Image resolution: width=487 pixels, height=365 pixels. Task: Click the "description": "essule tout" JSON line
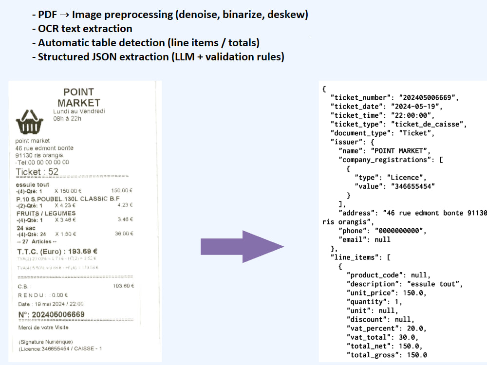[405, 284]
